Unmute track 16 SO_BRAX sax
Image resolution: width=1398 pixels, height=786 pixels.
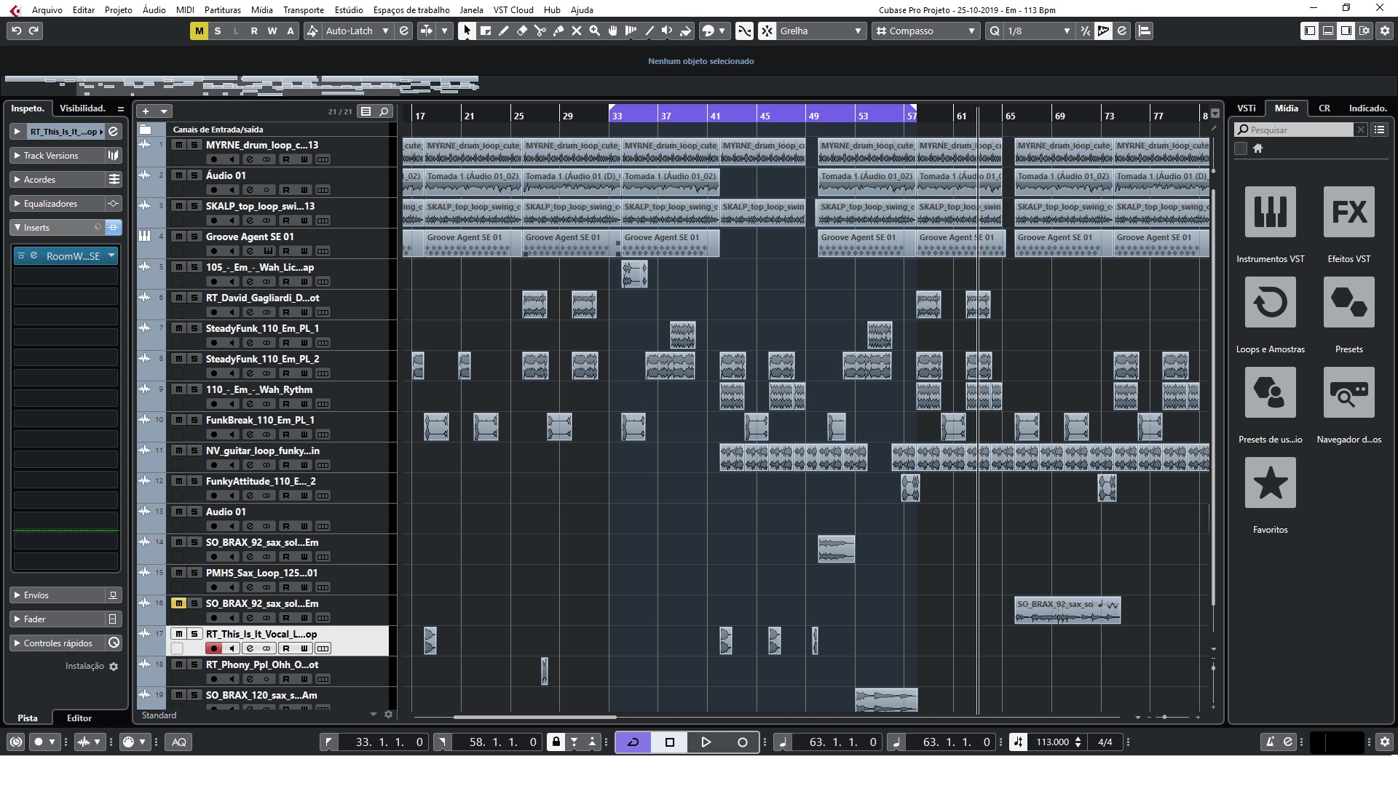click(178, 603)
